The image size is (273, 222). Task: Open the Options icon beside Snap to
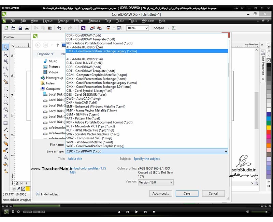tap(174, 28)
